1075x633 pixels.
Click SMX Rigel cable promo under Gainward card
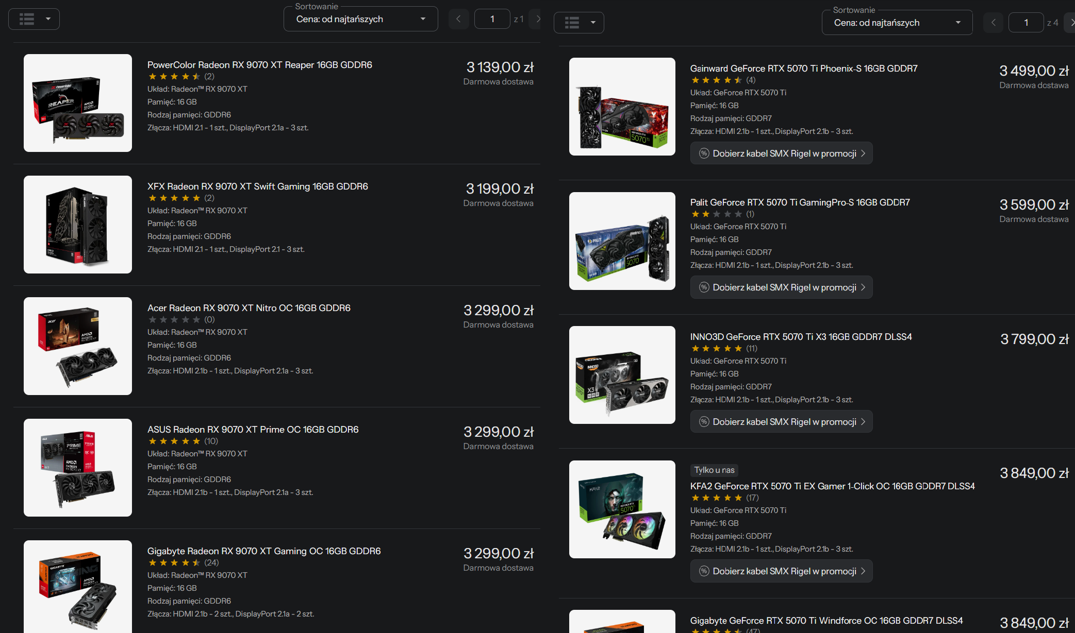[x=782, y=153]
